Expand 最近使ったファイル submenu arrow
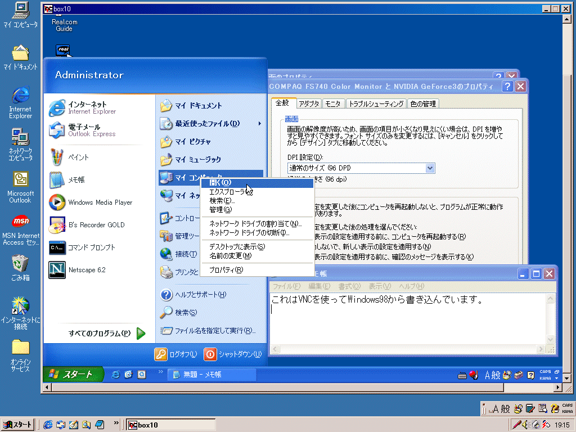 coord(260,123)
